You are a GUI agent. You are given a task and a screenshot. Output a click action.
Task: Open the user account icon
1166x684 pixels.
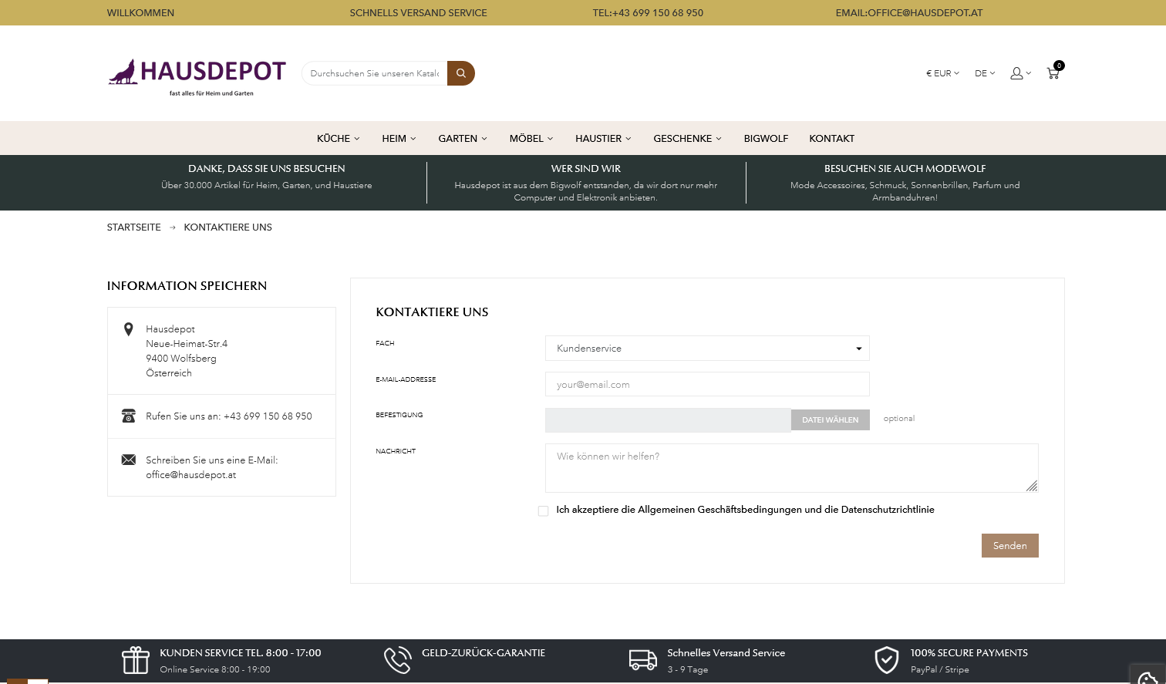pyautogui.click(x=1016, y=72)
